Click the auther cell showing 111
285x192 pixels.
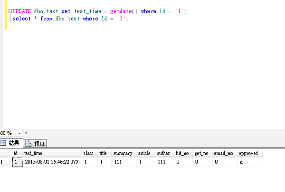click(x=164, y=162)
